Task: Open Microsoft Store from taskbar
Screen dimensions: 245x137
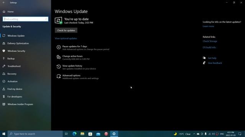Action: click(90, 134)
